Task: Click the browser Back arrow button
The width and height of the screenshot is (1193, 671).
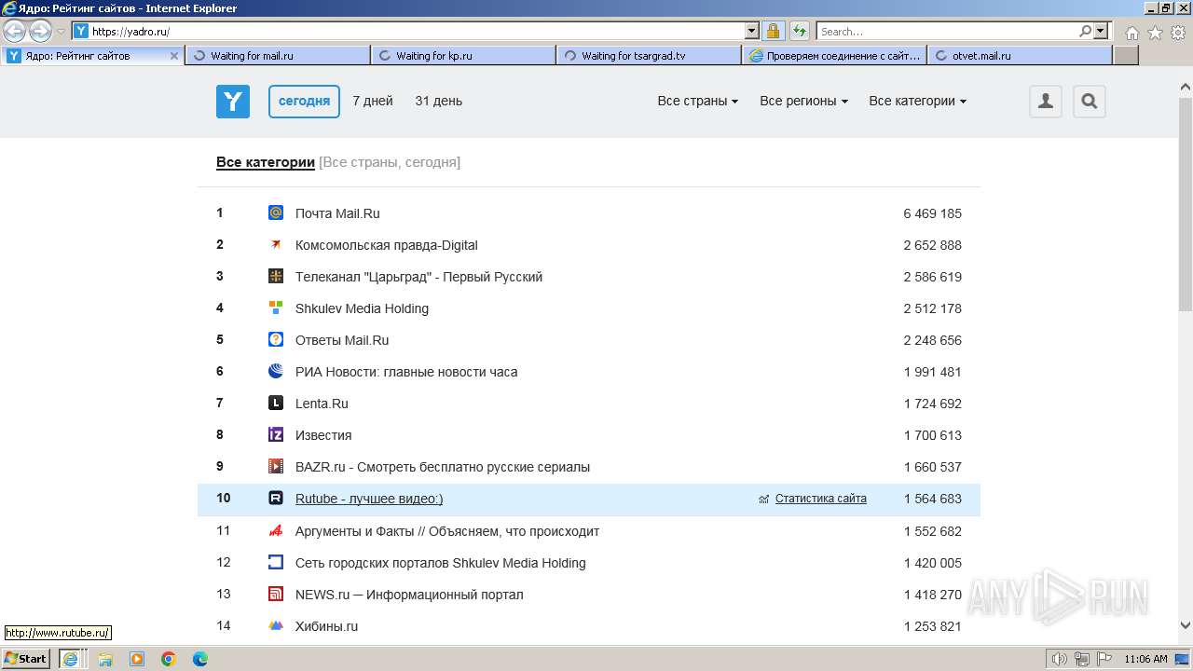Action: click(x=15, y=32)
